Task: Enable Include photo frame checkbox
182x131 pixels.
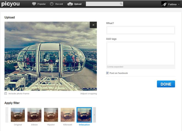Action: 6,94
